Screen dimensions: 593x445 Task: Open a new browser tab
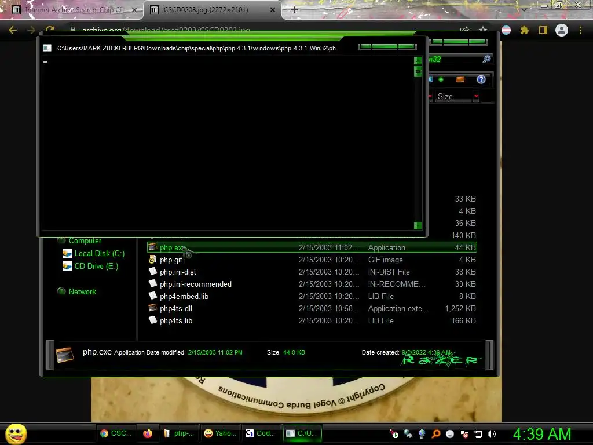click(x=295, y=10)
